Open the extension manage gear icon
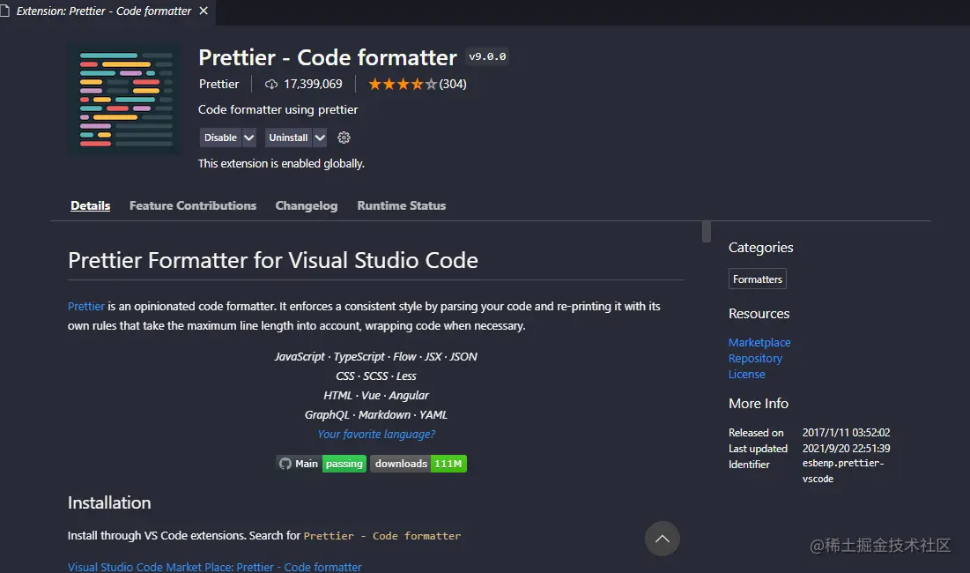This screenshot has height=573, width=970. [344, 138]
